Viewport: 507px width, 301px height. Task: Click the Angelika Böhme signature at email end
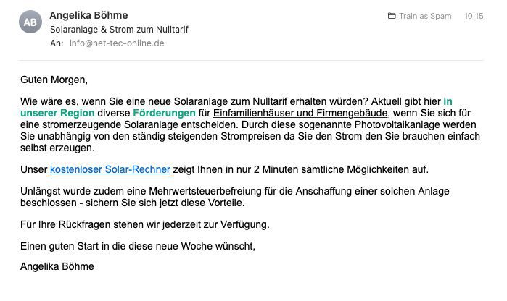[57, 266]
